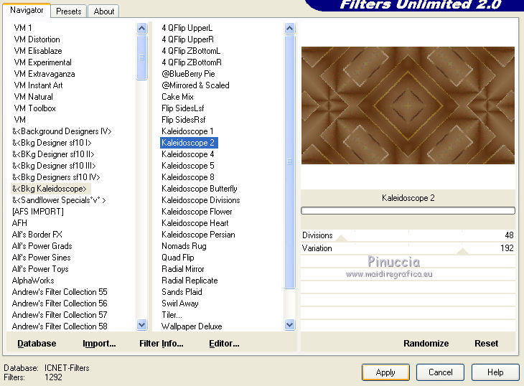Select VM Distortion category
Screen dimensions: 524x386
[x=37, y=39]
